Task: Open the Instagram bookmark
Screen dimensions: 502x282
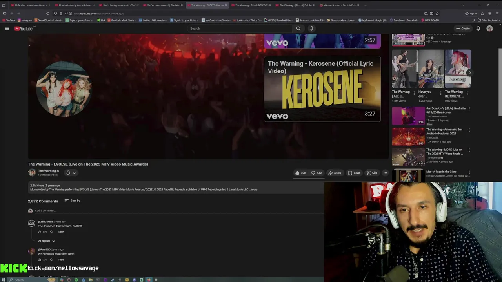Action: 25,20
